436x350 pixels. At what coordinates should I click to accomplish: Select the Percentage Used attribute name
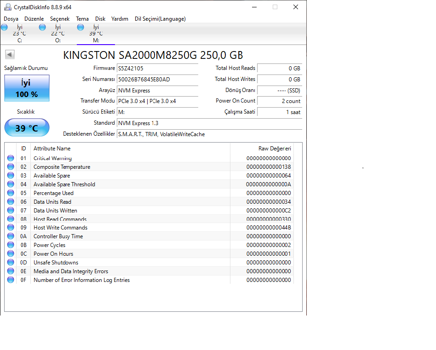[53, 193]
